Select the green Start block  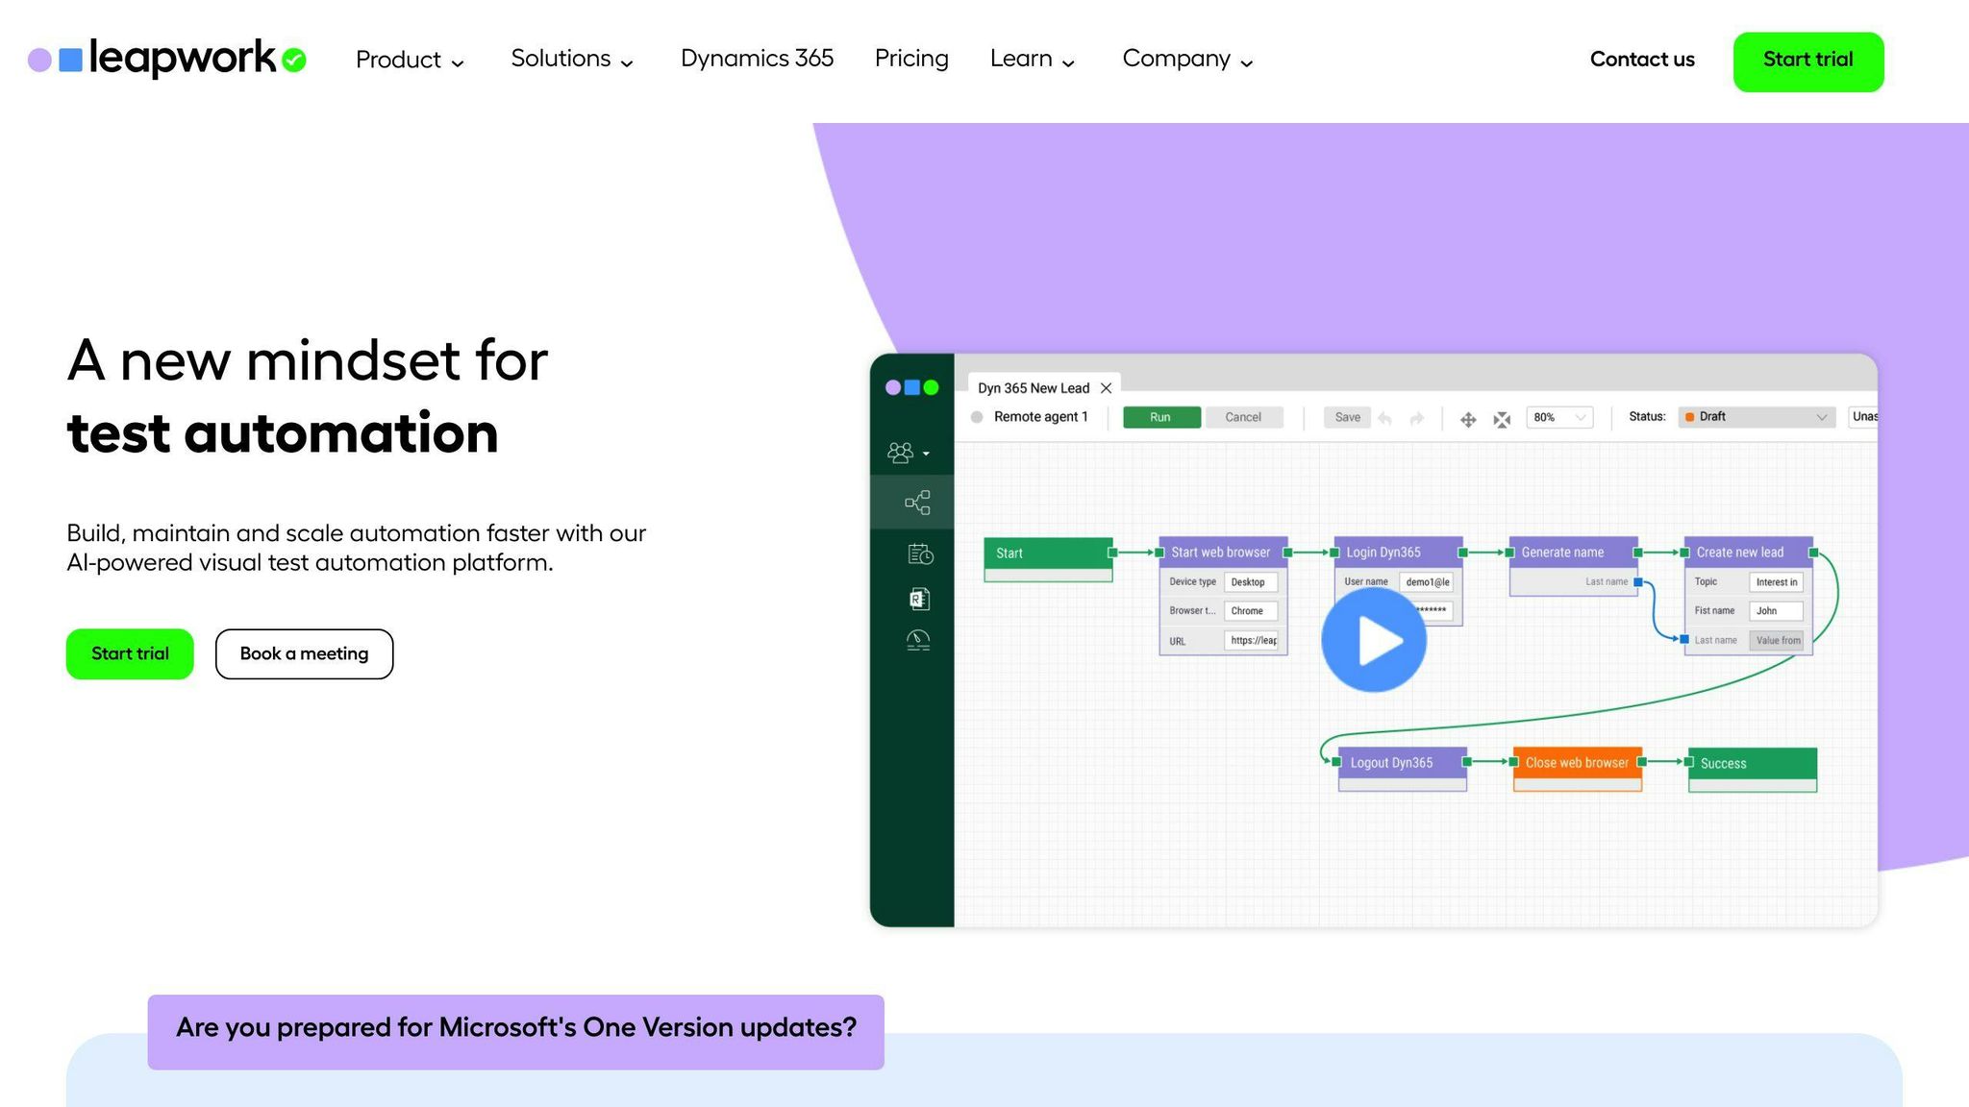click(1048, 559)
